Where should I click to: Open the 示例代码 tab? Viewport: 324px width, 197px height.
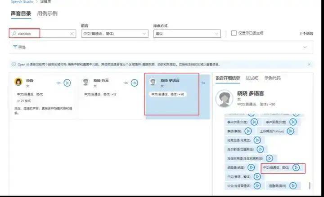coord(272,78)
